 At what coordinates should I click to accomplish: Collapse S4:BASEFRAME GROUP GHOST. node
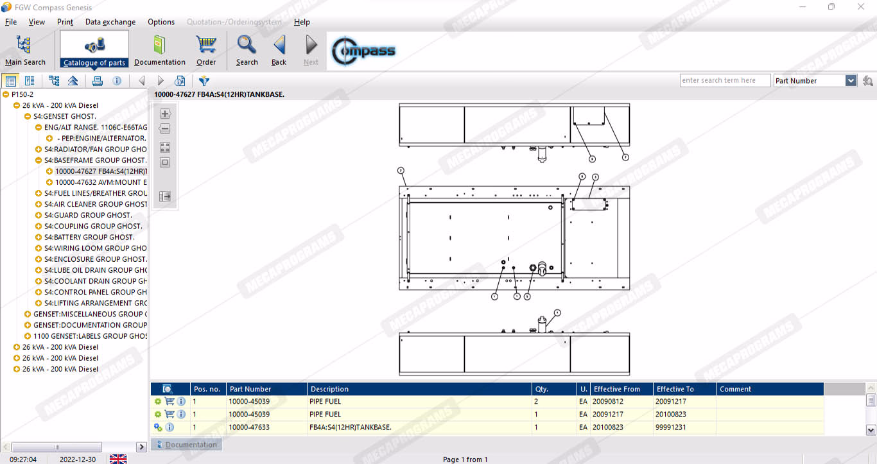[39, 160]
